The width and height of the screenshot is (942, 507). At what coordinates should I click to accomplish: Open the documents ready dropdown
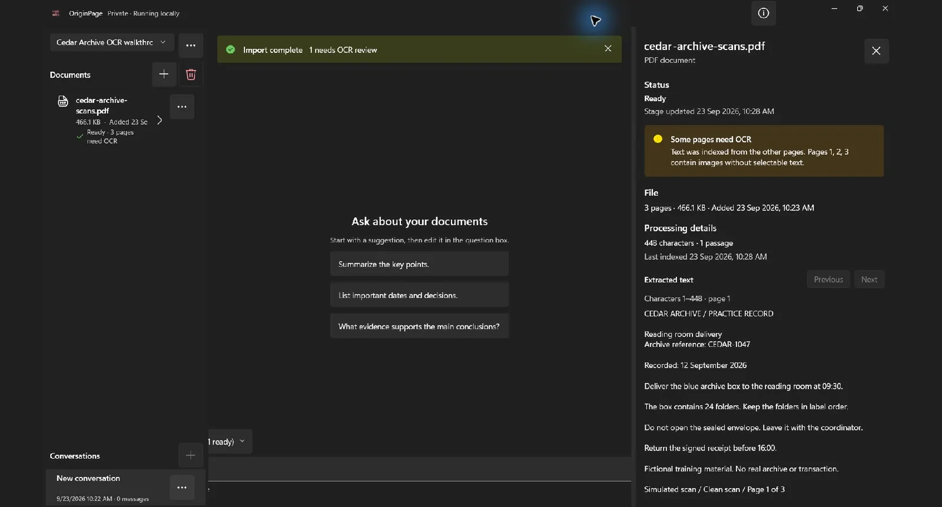[230, 442]
